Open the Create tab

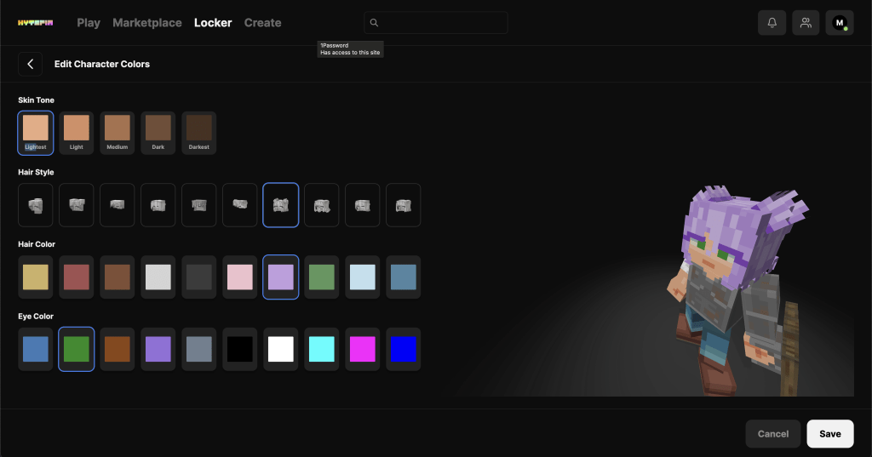click(262, 23)
